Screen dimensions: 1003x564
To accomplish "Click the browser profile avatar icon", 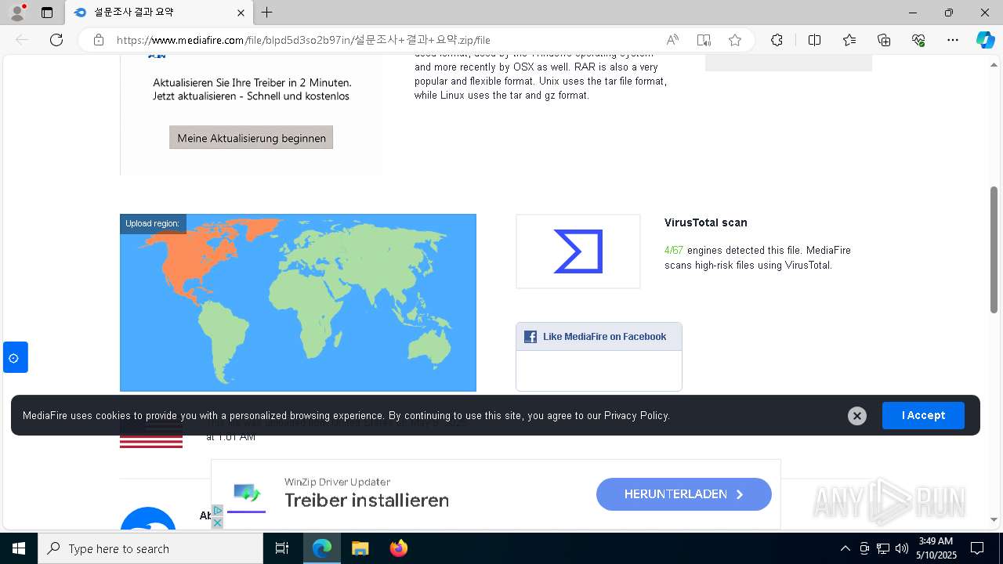I will [16, 13].
